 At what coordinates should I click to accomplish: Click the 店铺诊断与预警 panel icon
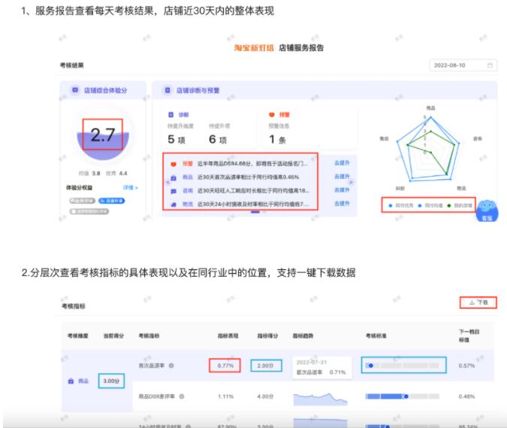tap(167, 90)
